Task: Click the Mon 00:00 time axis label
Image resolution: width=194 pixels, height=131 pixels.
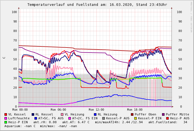Action: coord(20,110)
